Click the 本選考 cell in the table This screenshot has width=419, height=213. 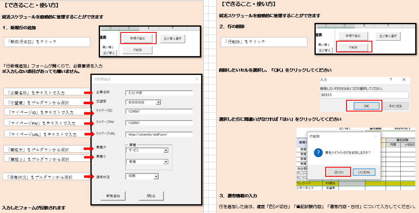coord(331,188)
